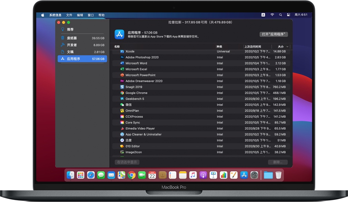The image size is (348, 202).
Task: Open Control Center in the menu bar
Action: (287, 15)
